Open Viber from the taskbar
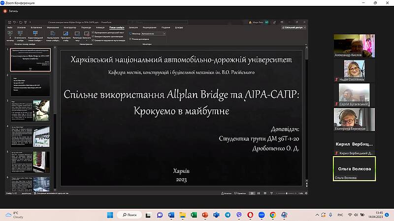The width and height of the screenshot is (394, 221). coord(239,215)
